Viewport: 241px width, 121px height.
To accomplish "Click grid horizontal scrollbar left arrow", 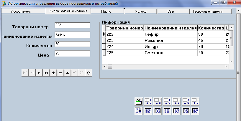I will 105,67.
